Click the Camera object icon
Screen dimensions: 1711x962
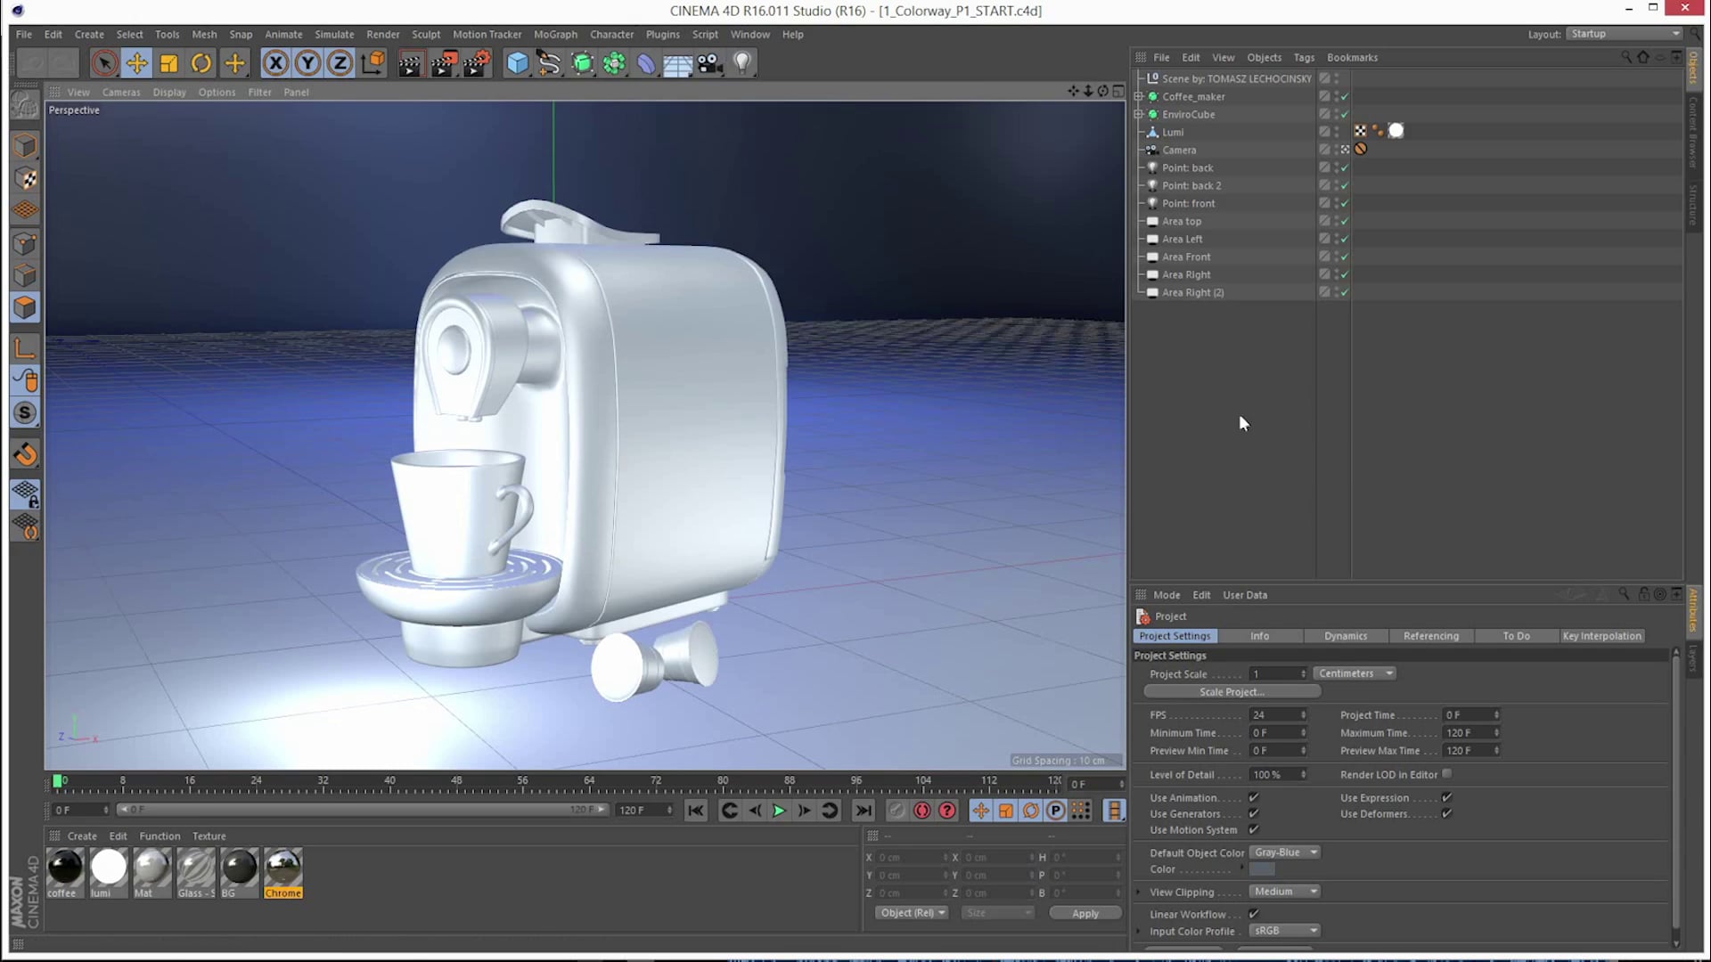709,63
